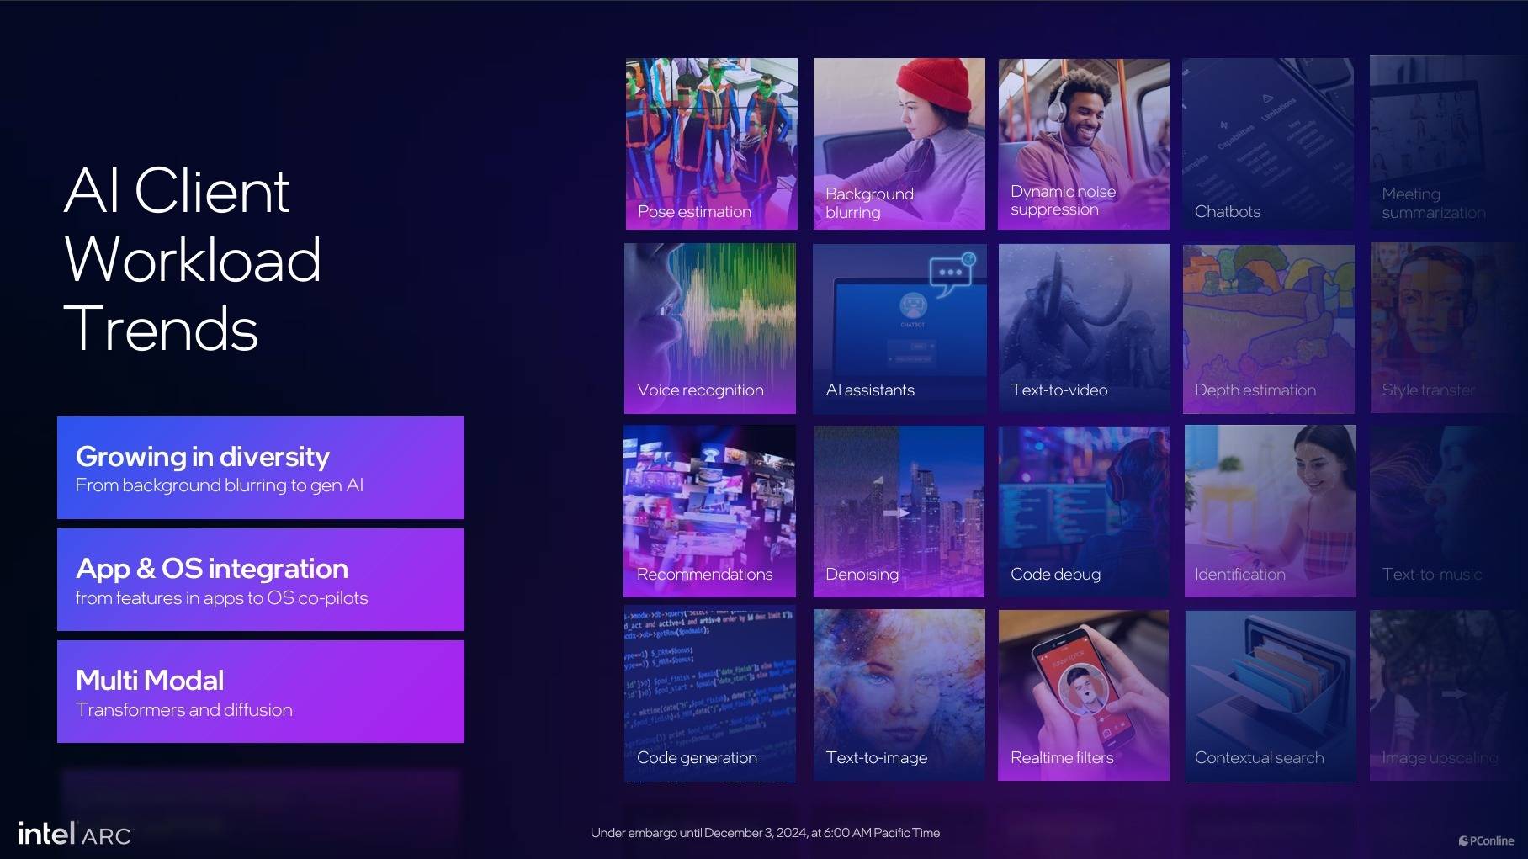Click the chat bubble icon in AI assistants

click(x=951, y=273)
